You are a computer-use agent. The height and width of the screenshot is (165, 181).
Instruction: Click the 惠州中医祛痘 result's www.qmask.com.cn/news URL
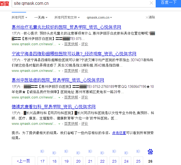(x=34, y=97)
